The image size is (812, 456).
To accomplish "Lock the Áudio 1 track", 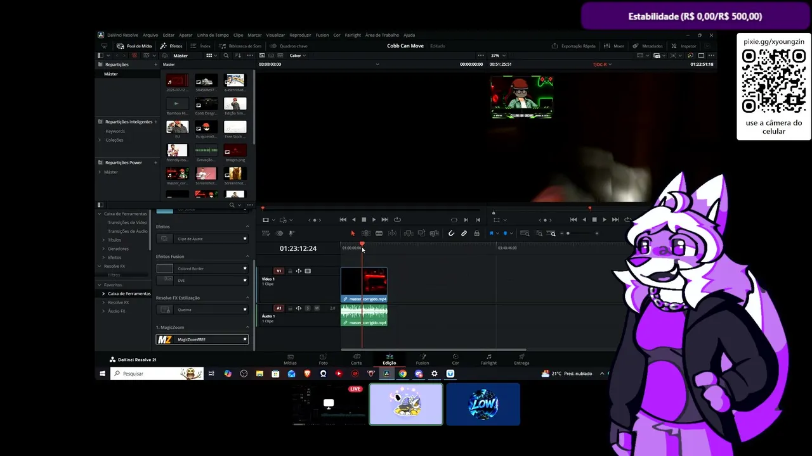I will [290, 308].
